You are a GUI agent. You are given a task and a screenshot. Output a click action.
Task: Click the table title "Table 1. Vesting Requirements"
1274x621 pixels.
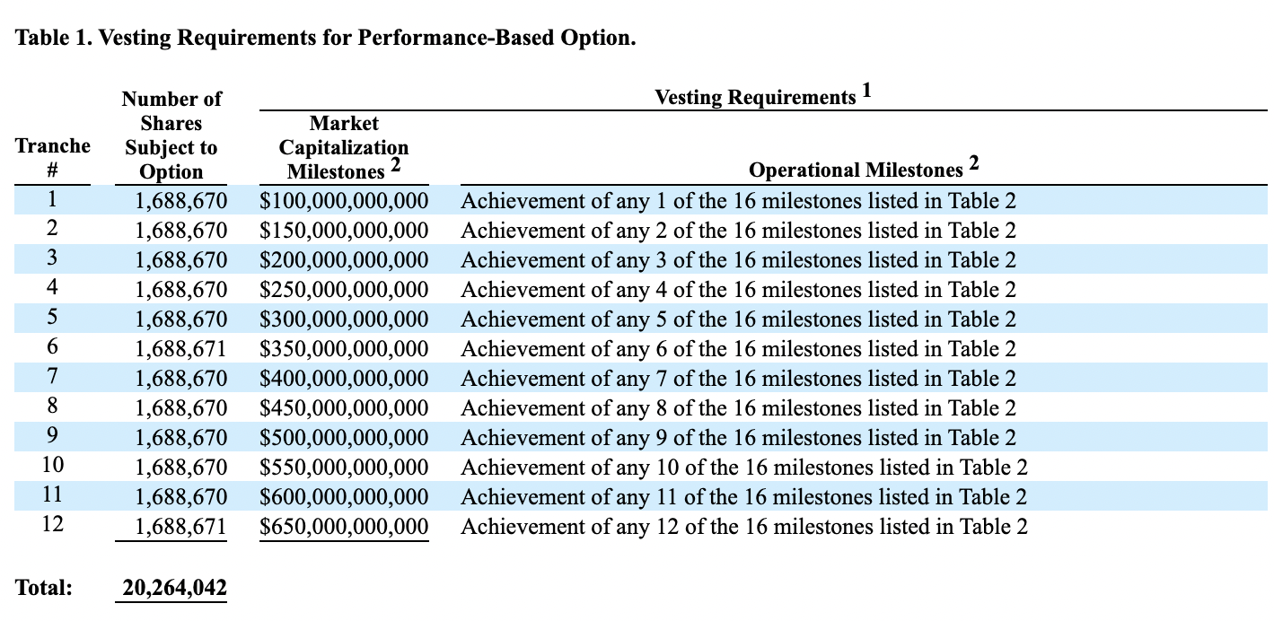(325, 39)
